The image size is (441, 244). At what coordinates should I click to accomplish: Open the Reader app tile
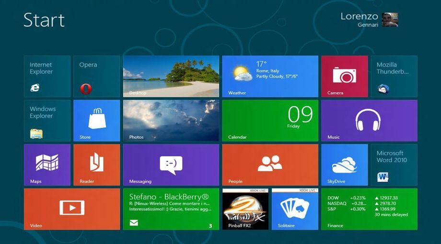(x=97, y=165)
